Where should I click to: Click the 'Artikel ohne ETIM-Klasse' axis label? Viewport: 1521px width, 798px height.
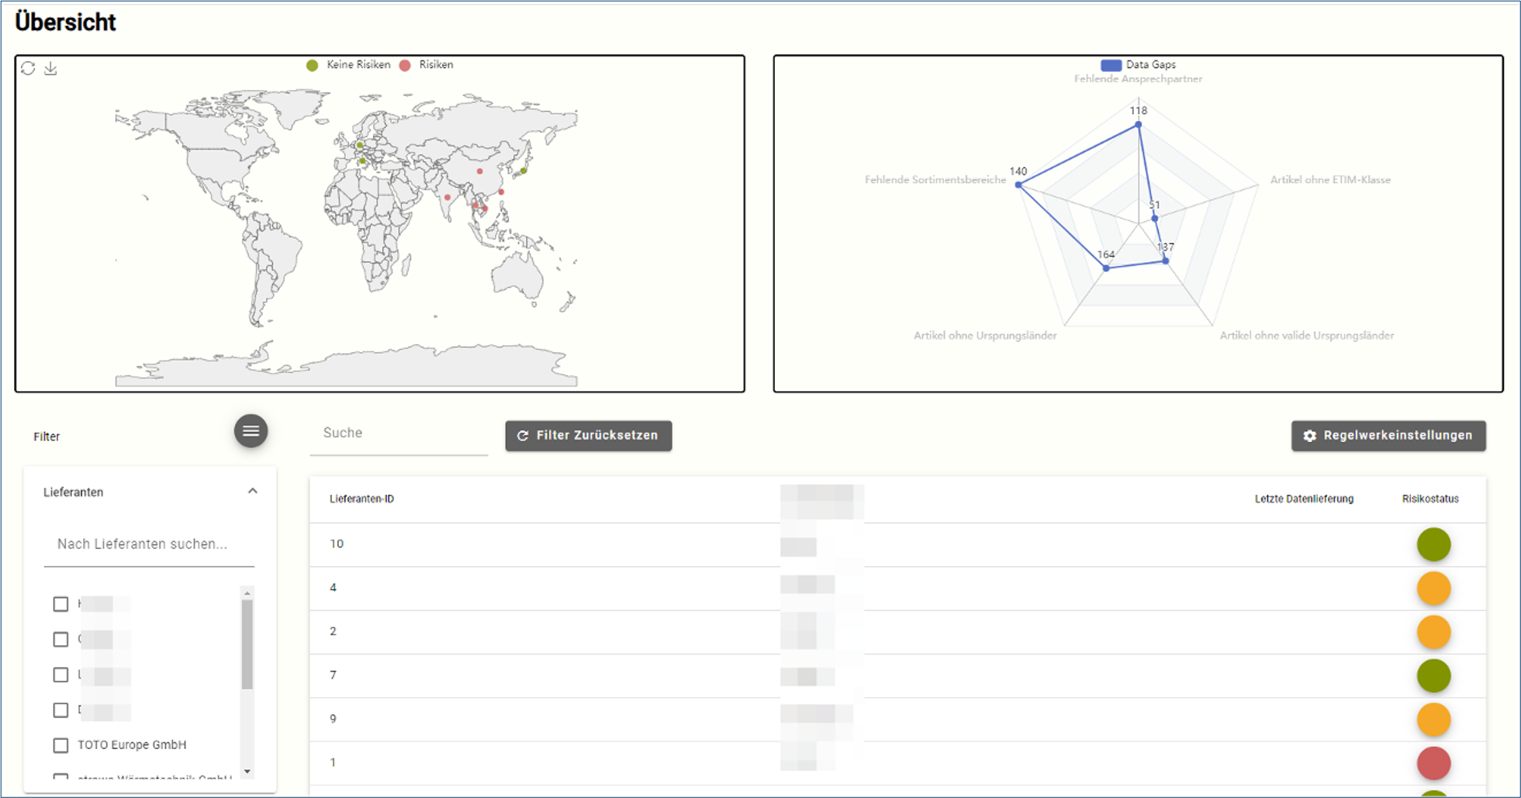tap(1330, 180)
